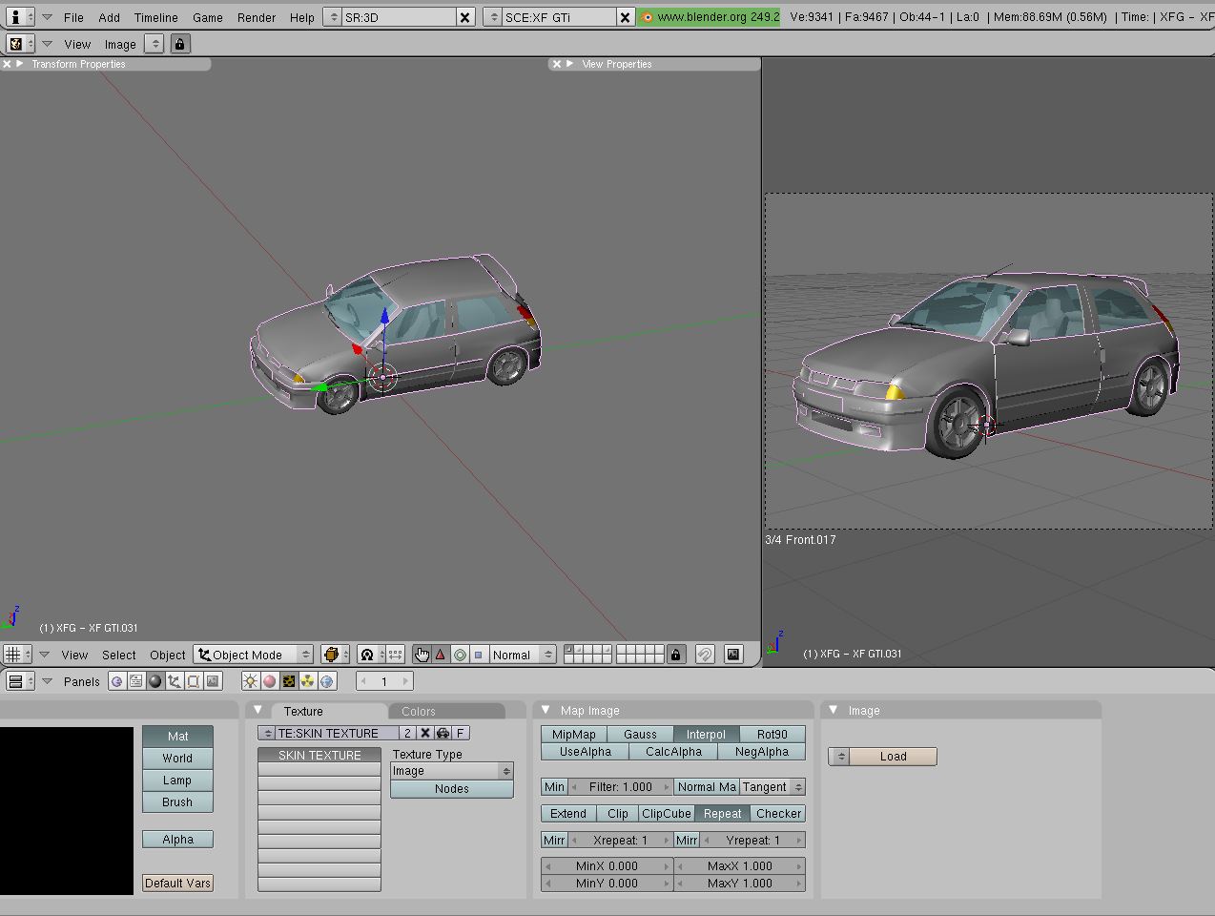Open the Normal orientation dropdown
The height and width of the screenshot is (916, 1215).
click(522, 655)
